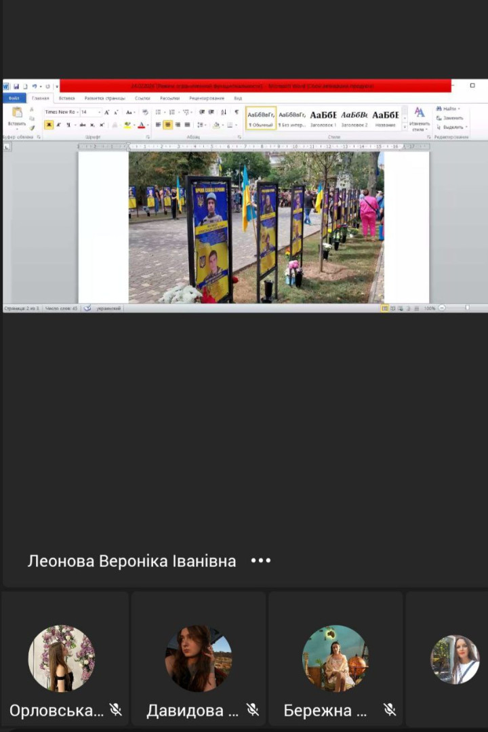
Task: Toggle bold formatting button
Action: point(49,125)
